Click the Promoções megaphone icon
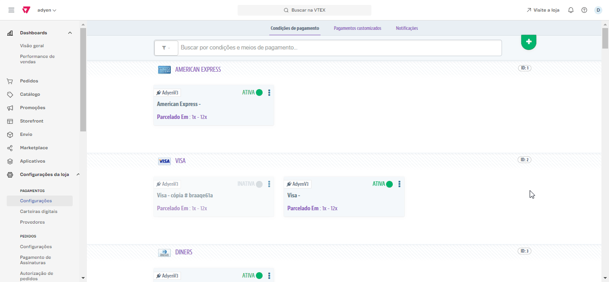This screenshot has height=282, width=609. (10, 108)
